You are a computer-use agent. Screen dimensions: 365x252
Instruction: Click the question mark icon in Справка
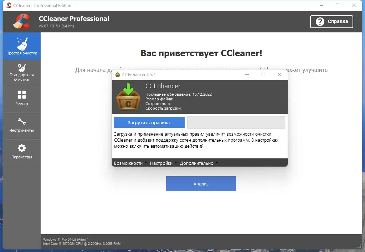point(320,21)
